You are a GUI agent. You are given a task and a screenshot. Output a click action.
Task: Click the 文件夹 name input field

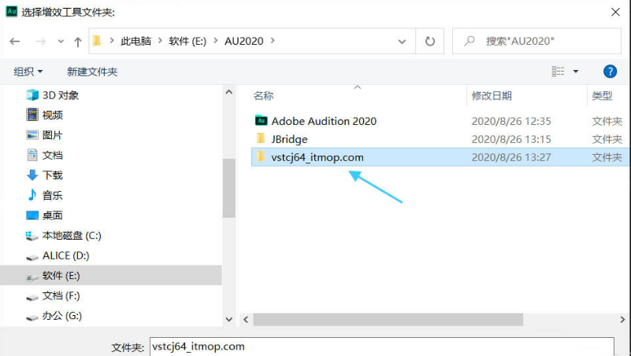[382, 347]
